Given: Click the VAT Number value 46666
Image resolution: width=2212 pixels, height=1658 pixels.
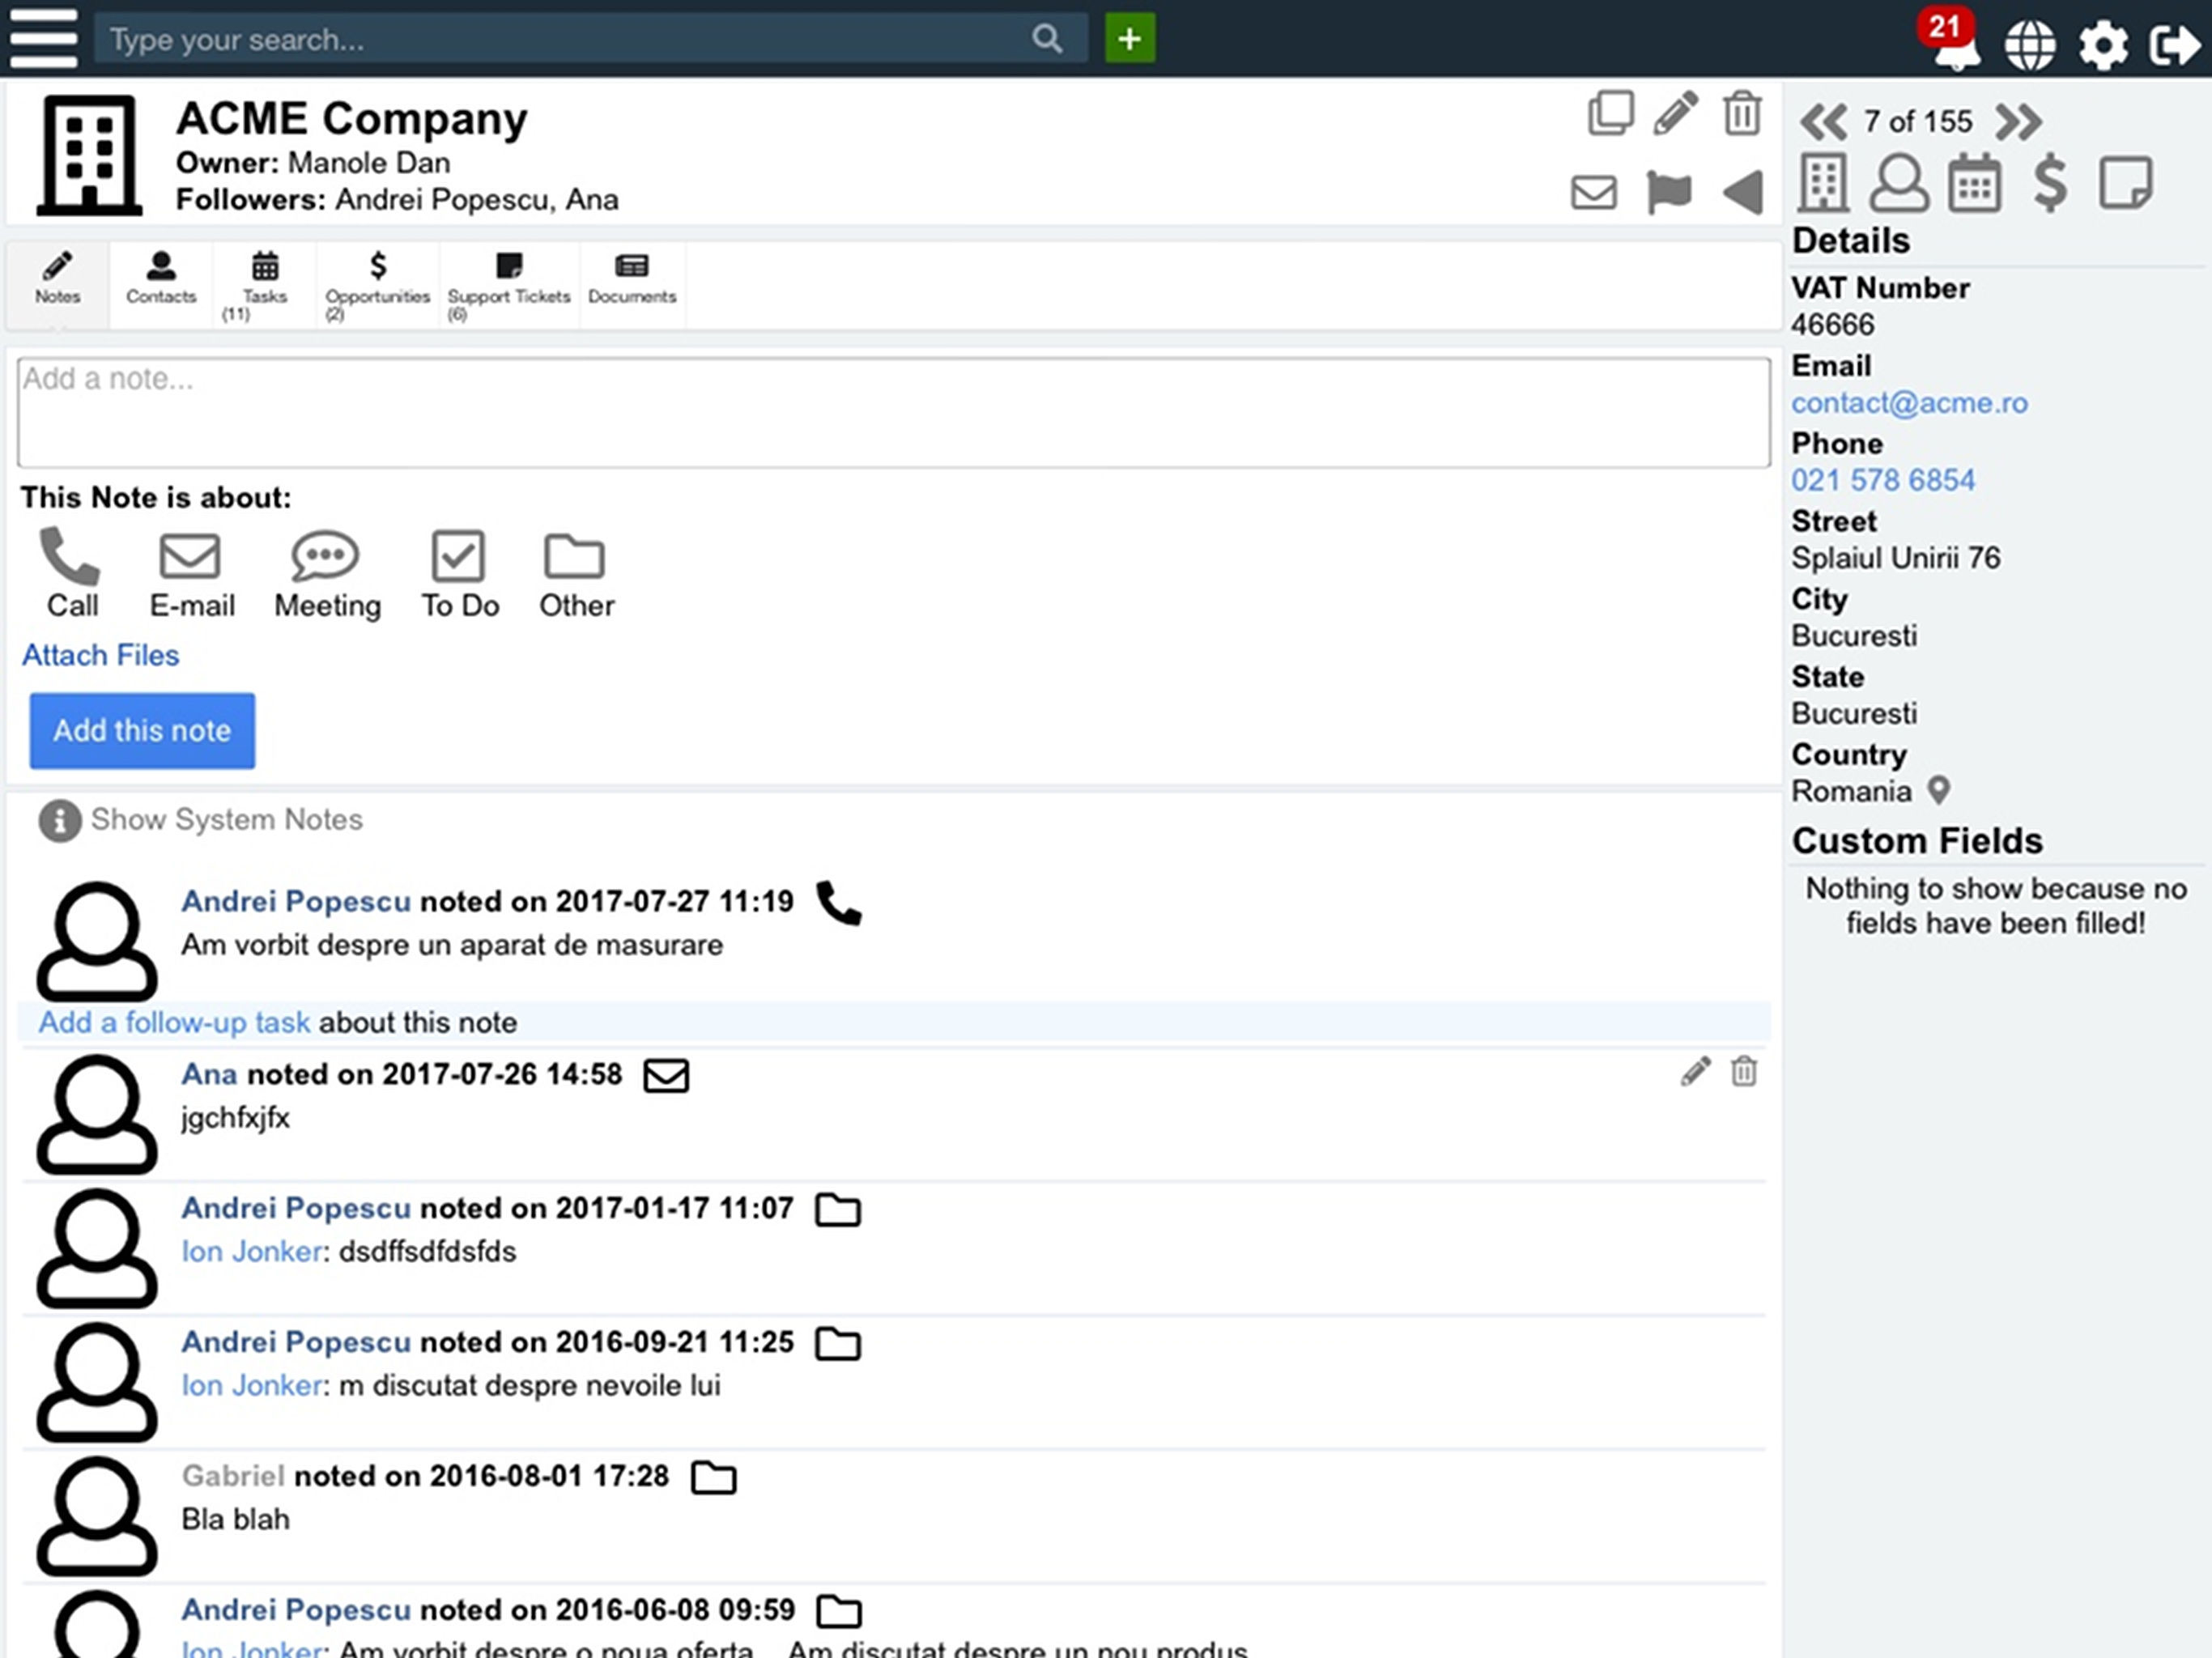Looking at the screenshot, I should pyautogui.click(x=1832, y=325).
